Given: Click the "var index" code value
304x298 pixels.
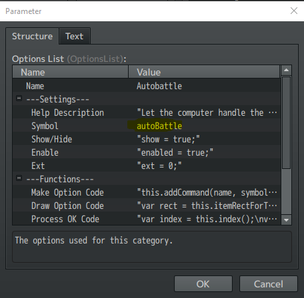Looking at the screenshot, I should (x=207, y=219).
